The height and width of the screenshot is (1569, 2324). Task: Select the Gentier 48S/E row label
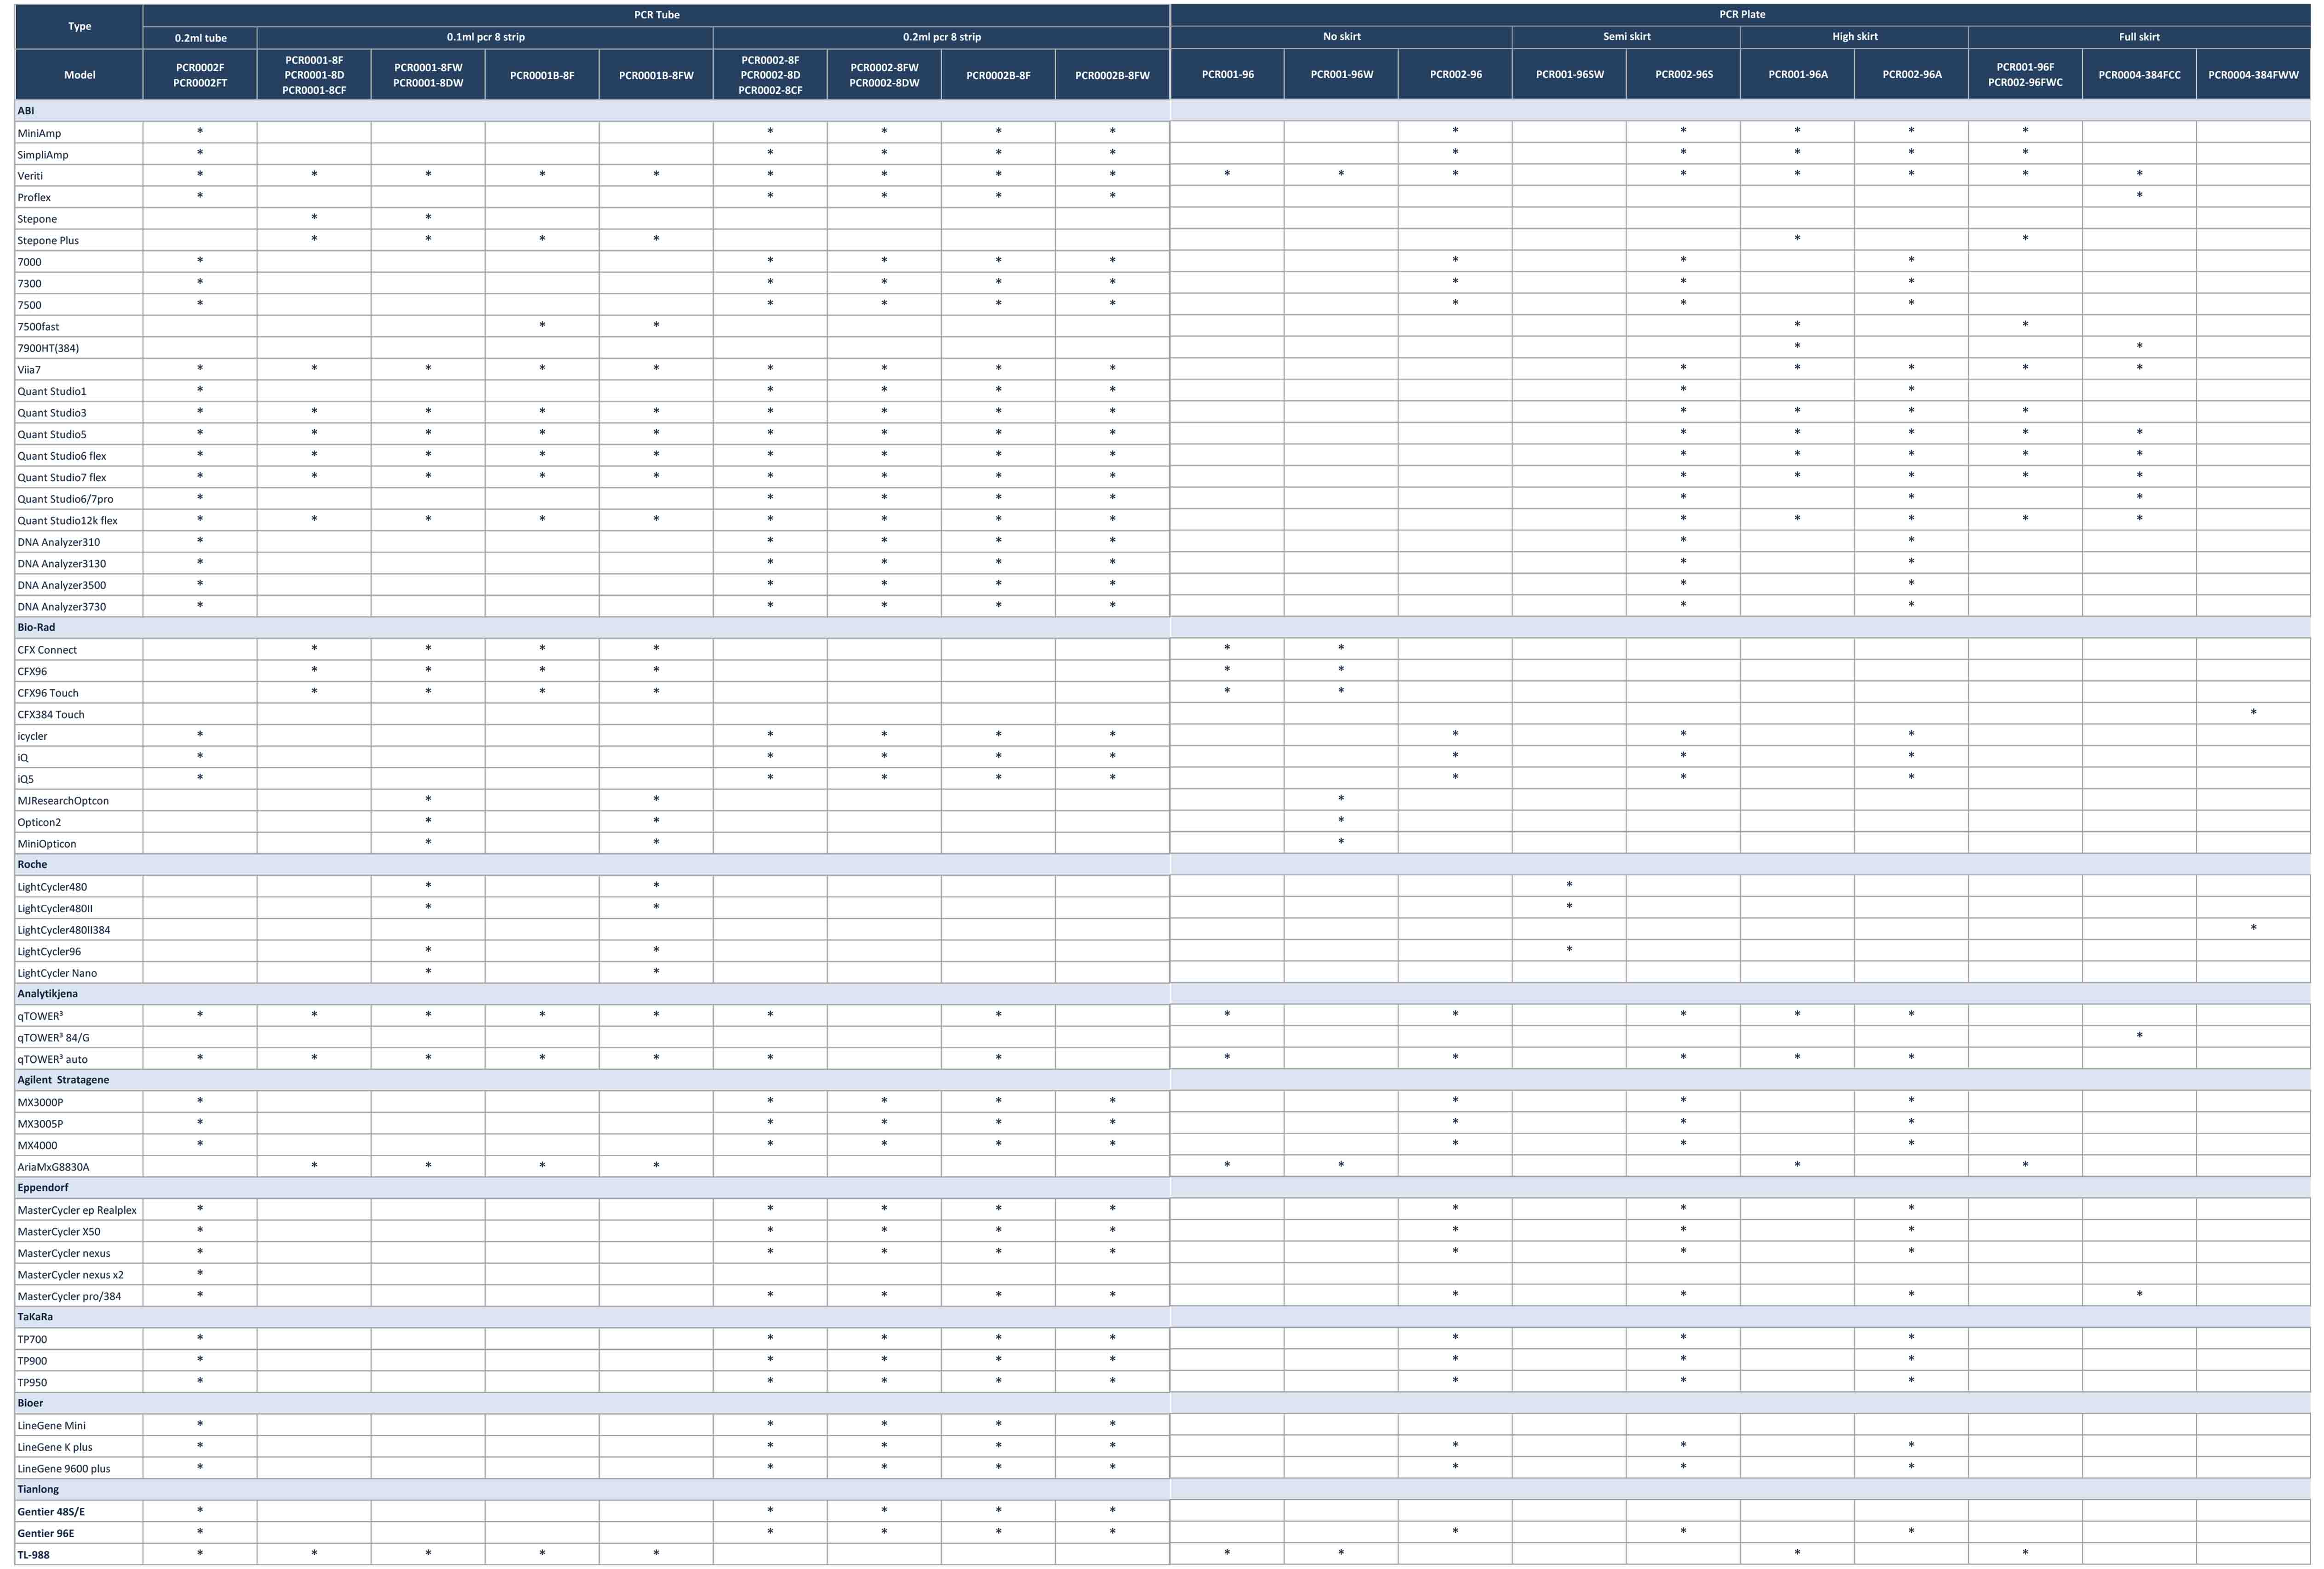pyautogui.click(x=51, y=1512)
